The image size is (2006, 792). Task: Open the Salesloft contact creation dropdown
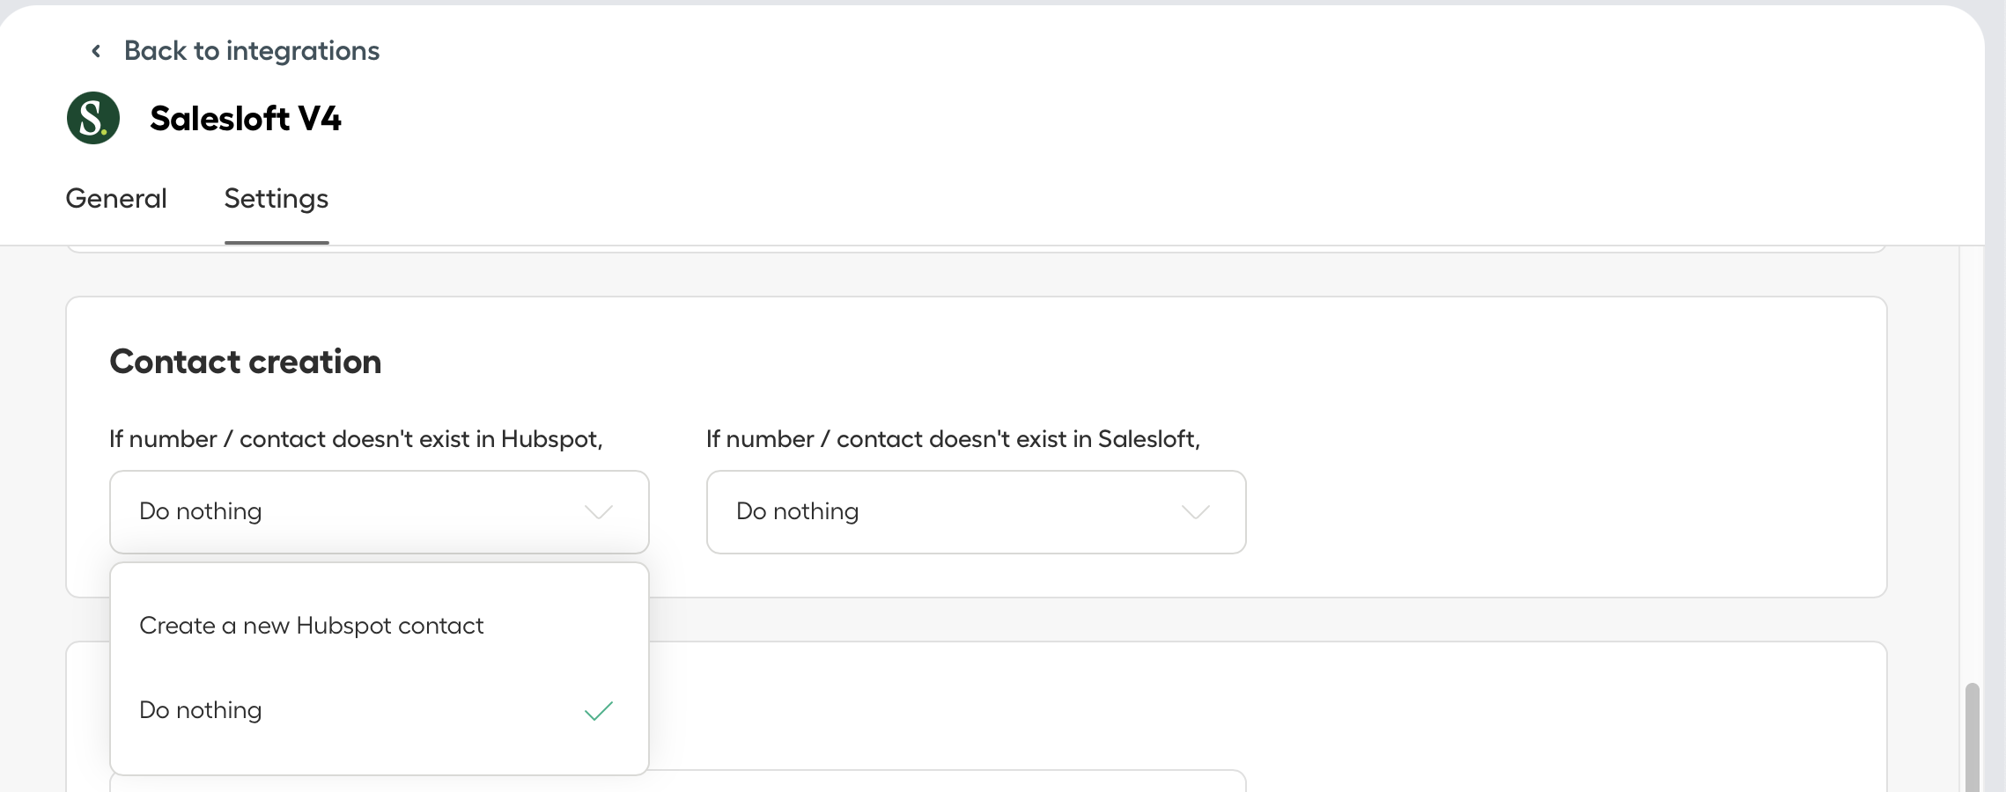click(x=977, y=512)
